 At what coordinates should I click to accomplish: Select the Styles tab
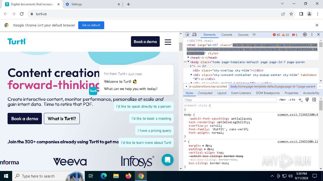point(189,93)
